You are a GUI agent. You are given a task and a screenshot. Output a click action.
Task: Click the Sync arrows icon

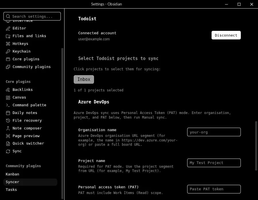(x=8, y=151)
